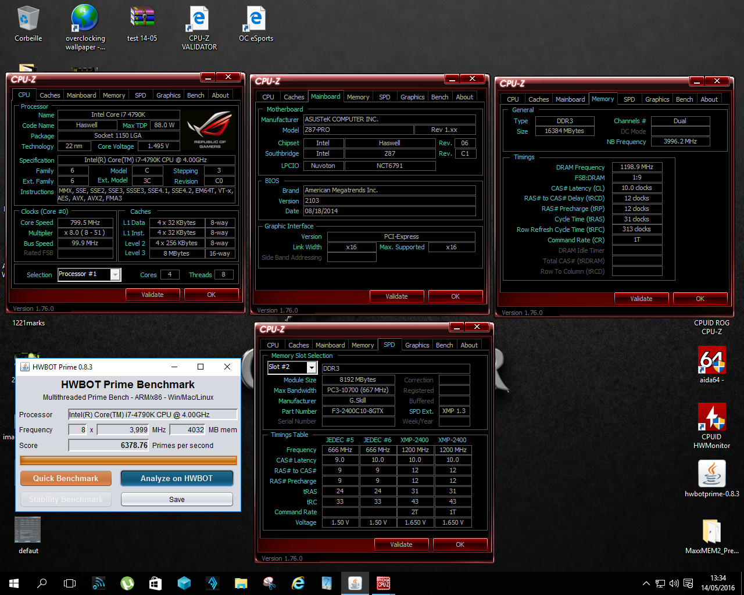744x595 pixels.
Task: Open the hwbotprime-0.8.3 Java icon
Action: click(x=711, y=479)
